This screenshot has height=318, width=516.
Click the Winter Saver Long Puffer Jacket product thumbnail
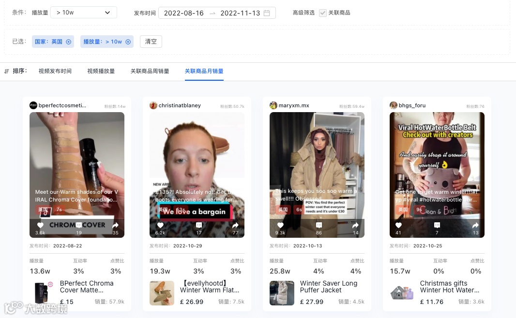[282, 293]
